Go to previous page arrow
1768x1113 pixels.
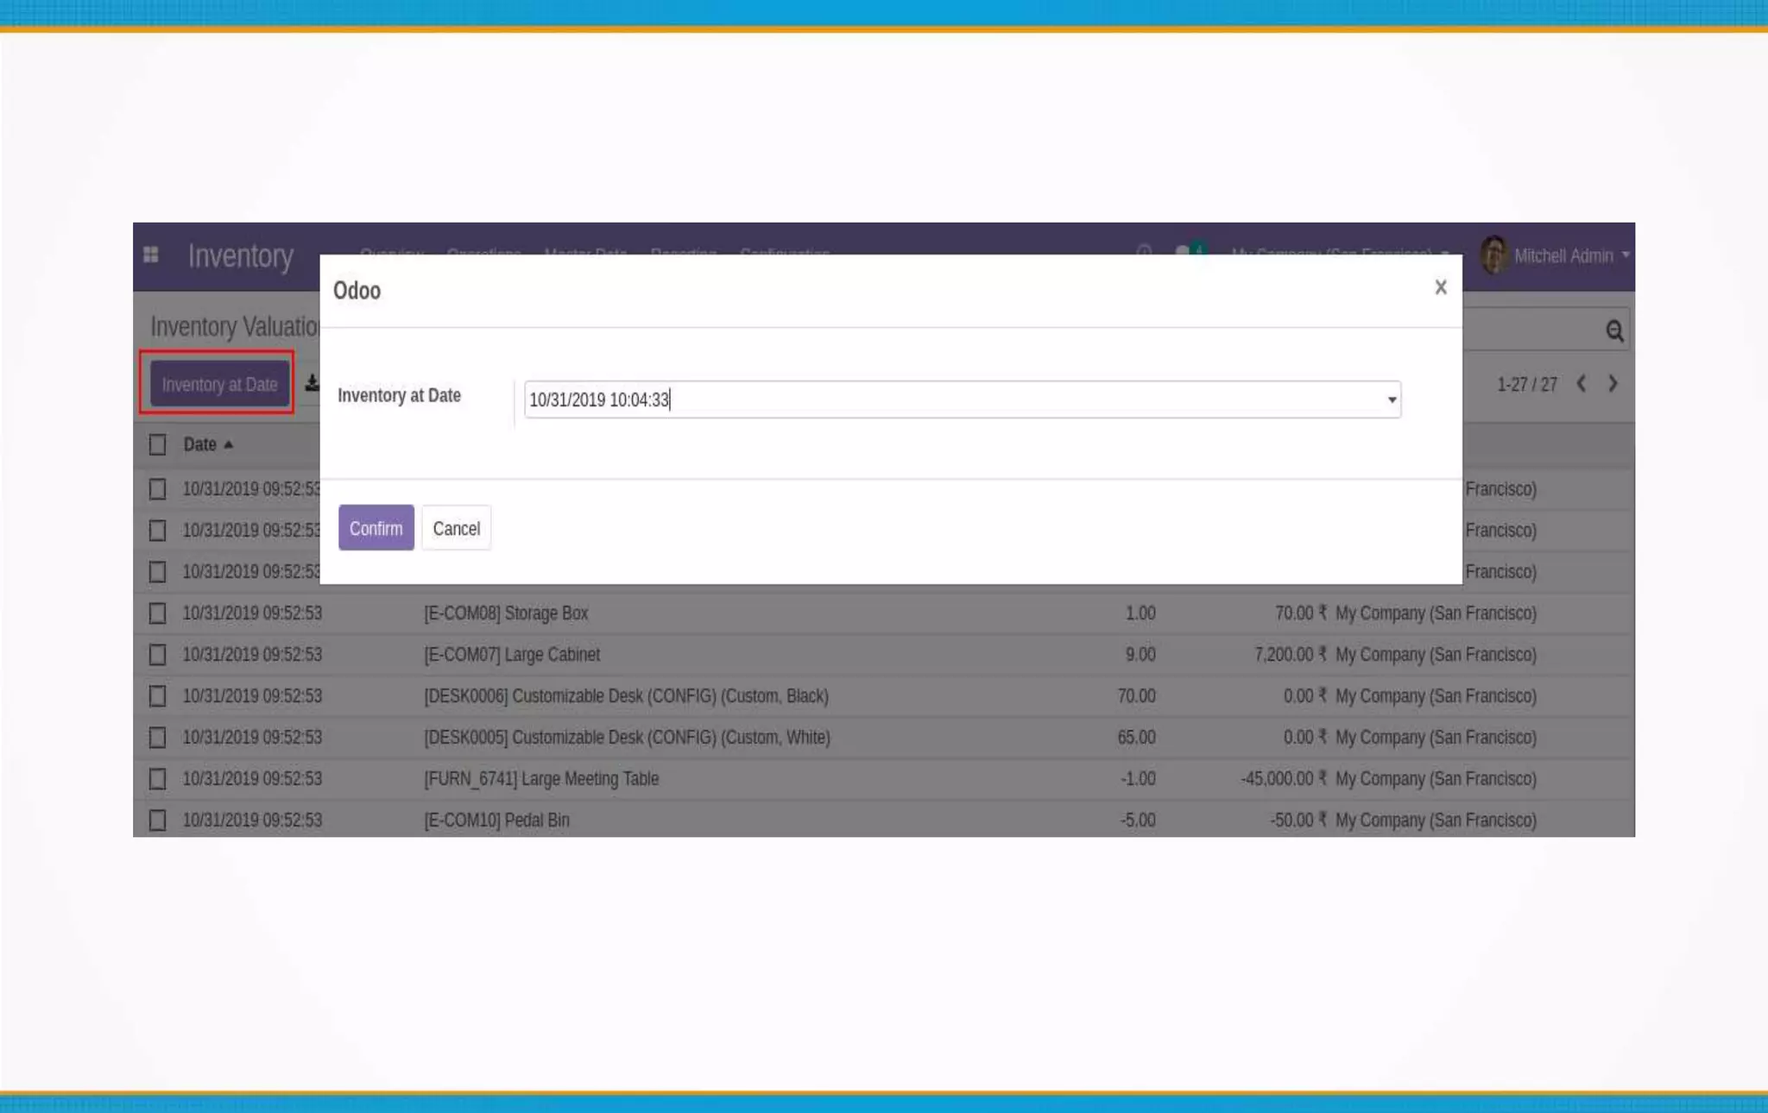click(x=1581, y=384)
